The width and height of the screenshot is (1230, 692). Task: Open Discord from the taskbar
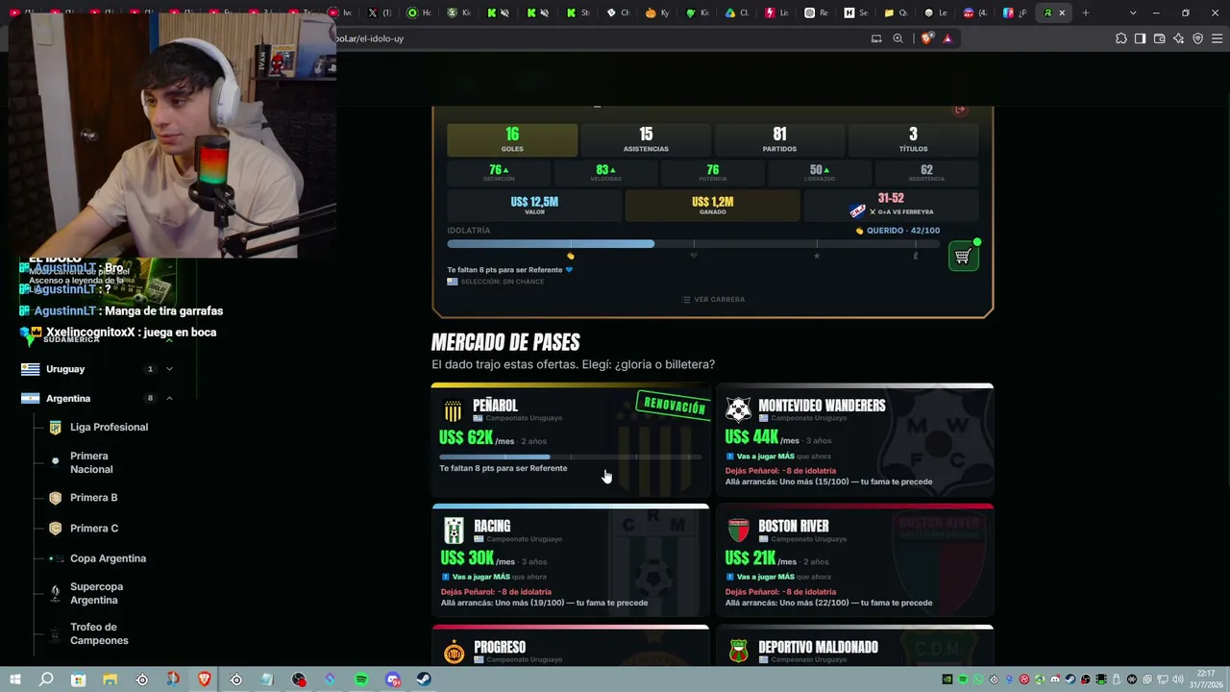tap(393, 680)
